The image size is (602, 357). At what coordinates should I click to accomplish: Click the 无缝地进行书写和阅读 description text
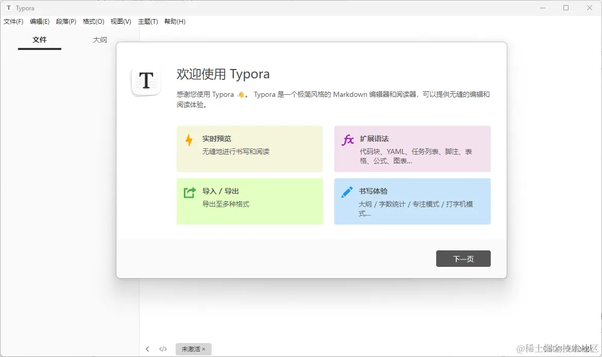coord(236,151)
